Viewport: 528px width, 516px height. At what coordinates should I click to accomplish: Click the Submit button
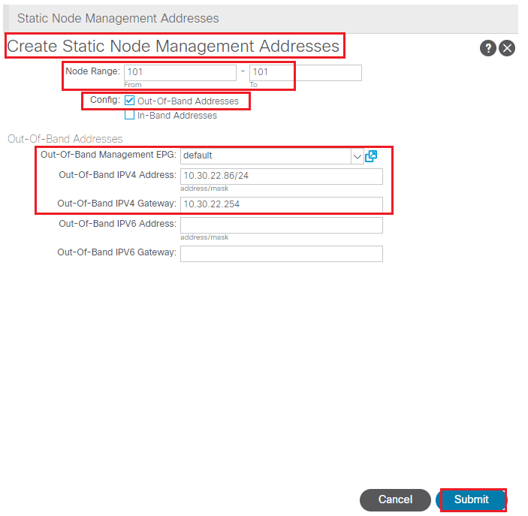[471, 499]
